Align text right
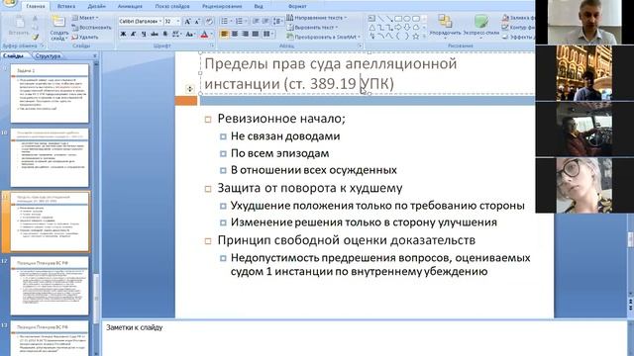The width and height of the screenshot is (634, 356). pyautogui.click(x=245, y=34)
